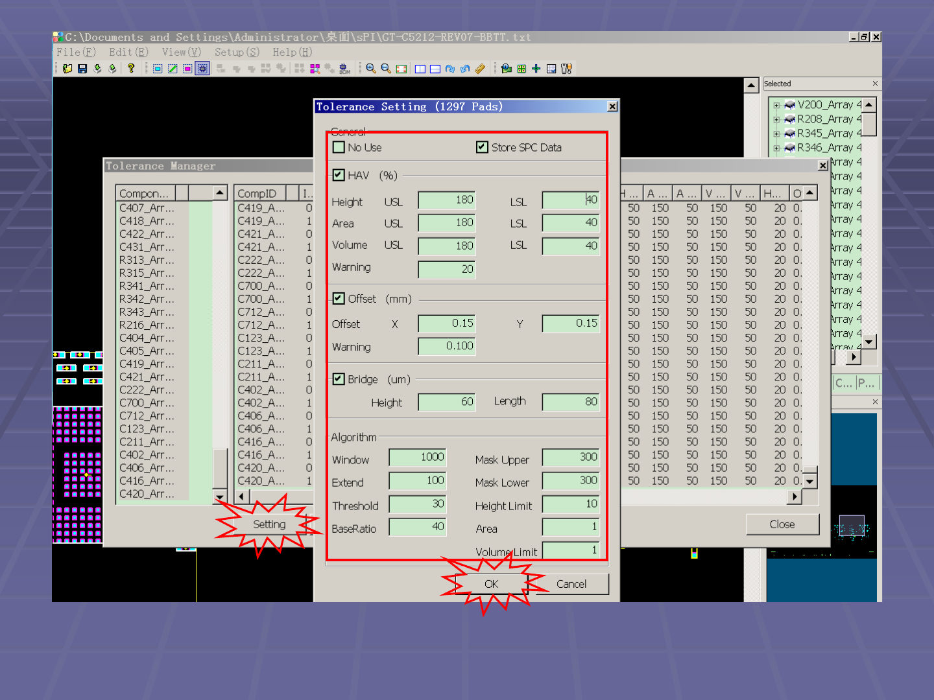The height and width of the screenshot is (700, 934).
Task: Click the Save floppy disk toolbar icon
Action: pos(82,69)
